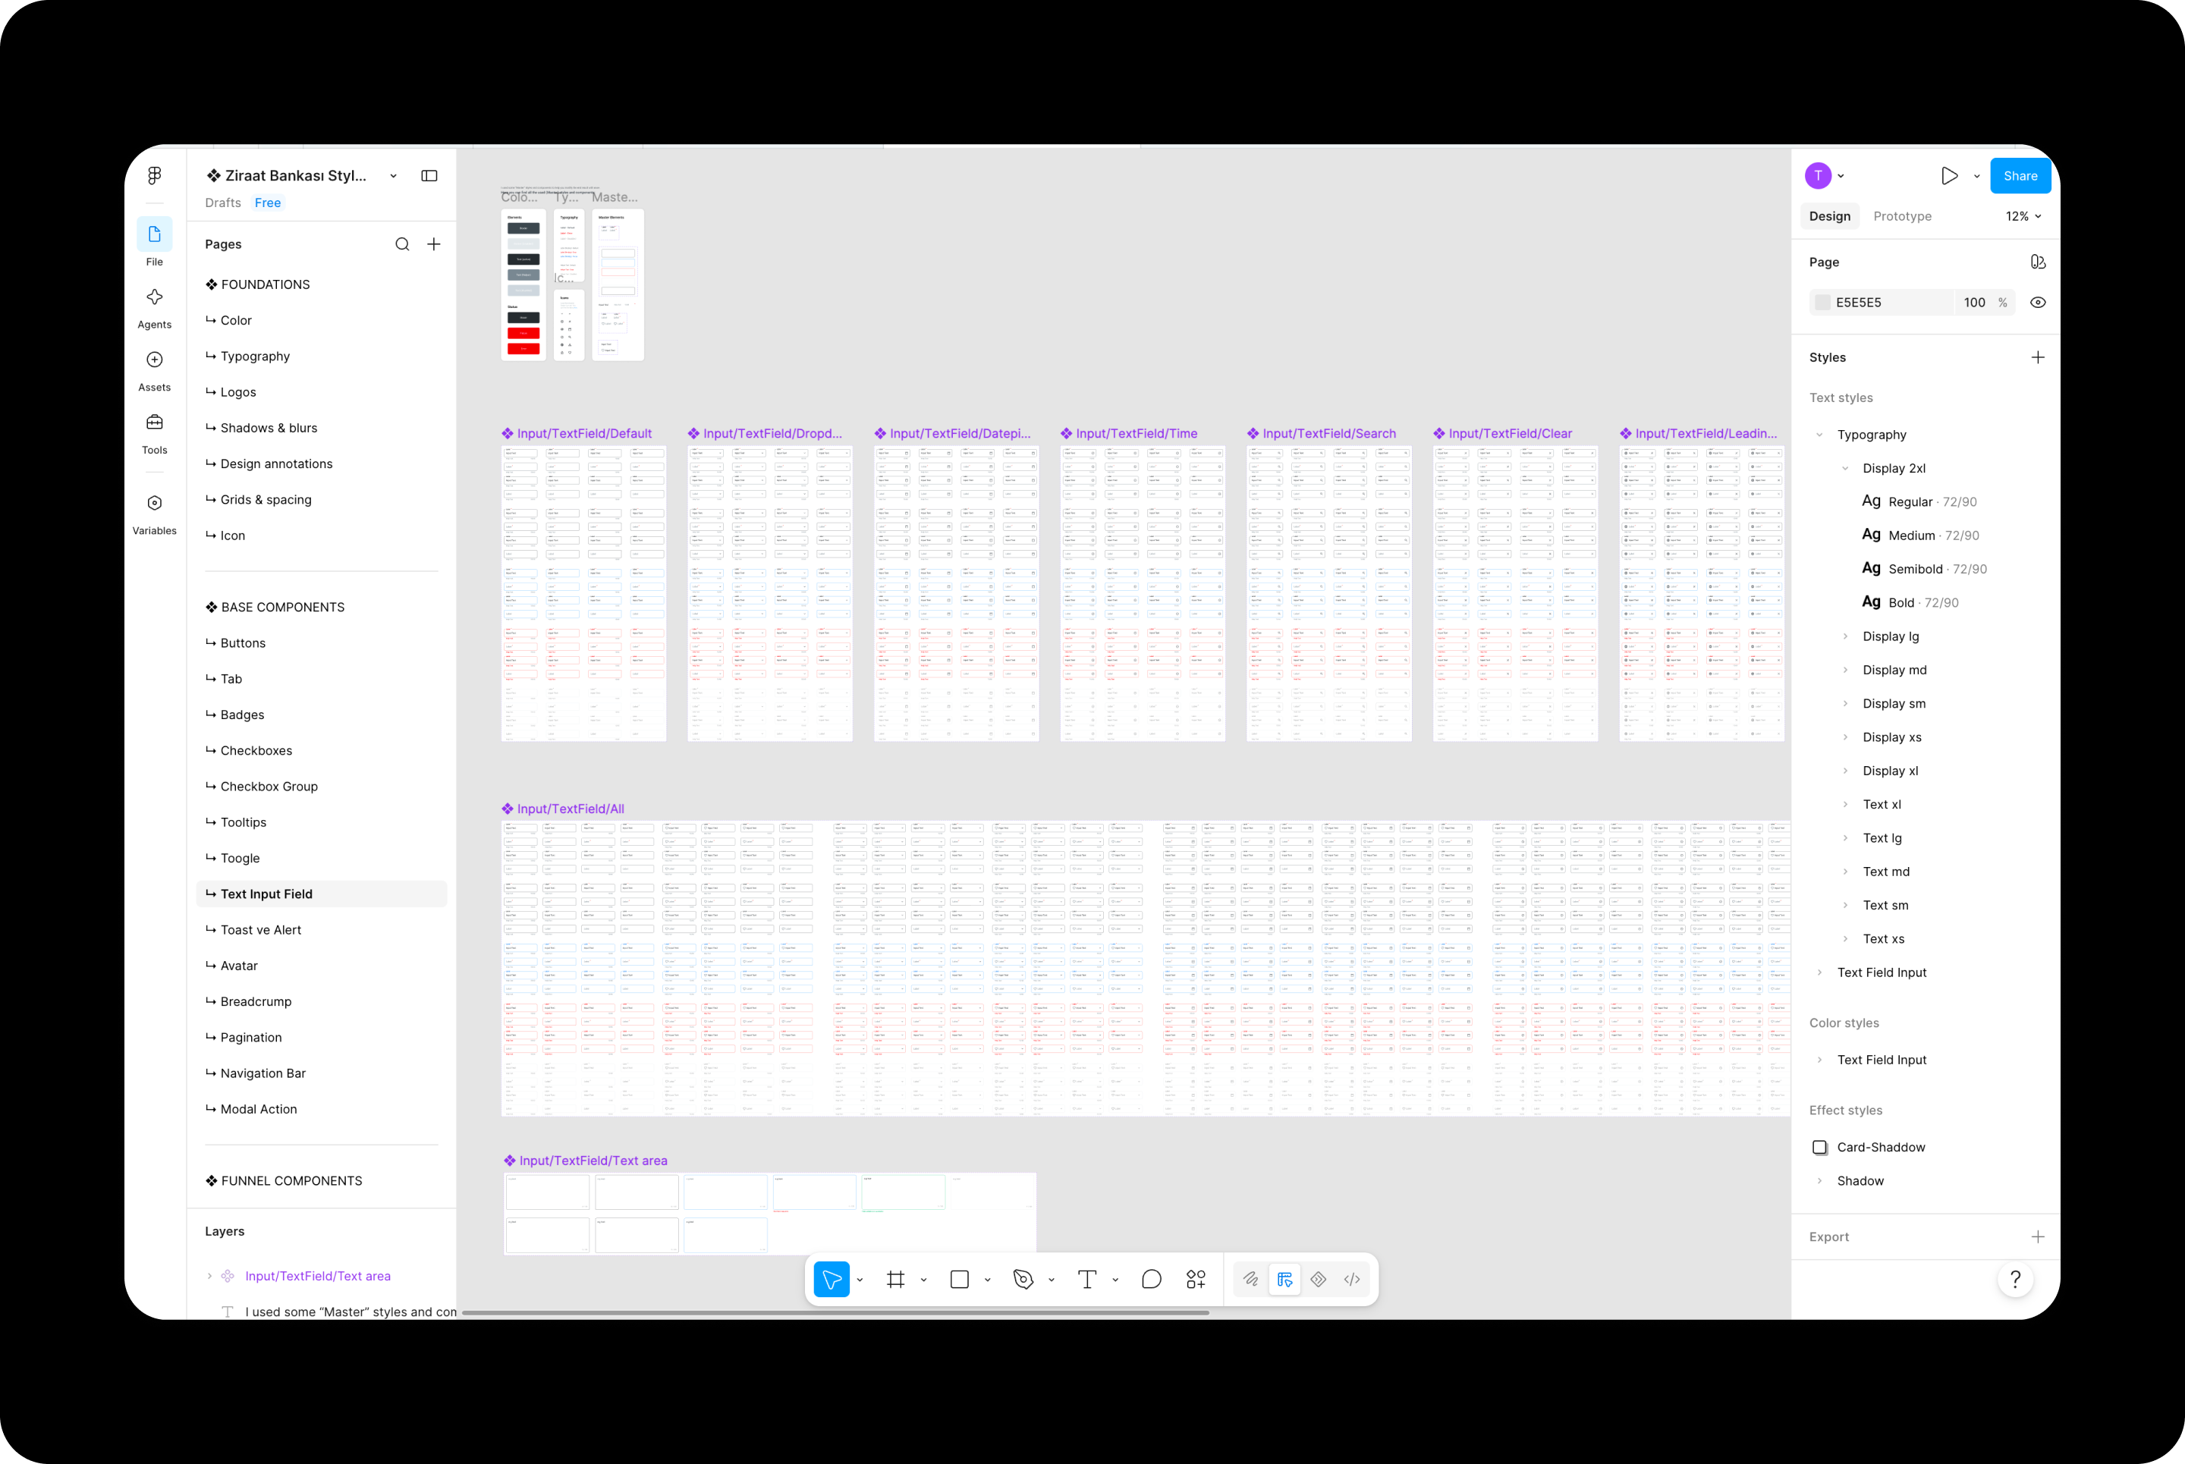Open the Figma main menu logo

[155, 175]
